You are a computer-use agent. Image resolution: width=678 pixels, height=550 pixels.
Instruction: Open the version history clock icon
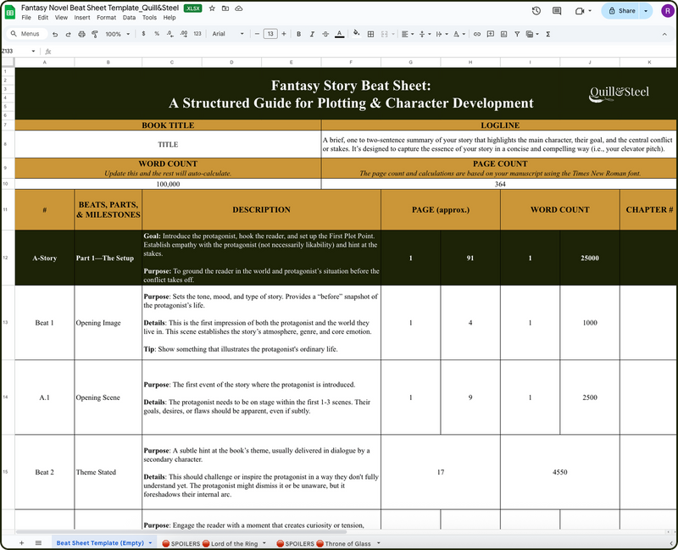(x=536, y=11)
